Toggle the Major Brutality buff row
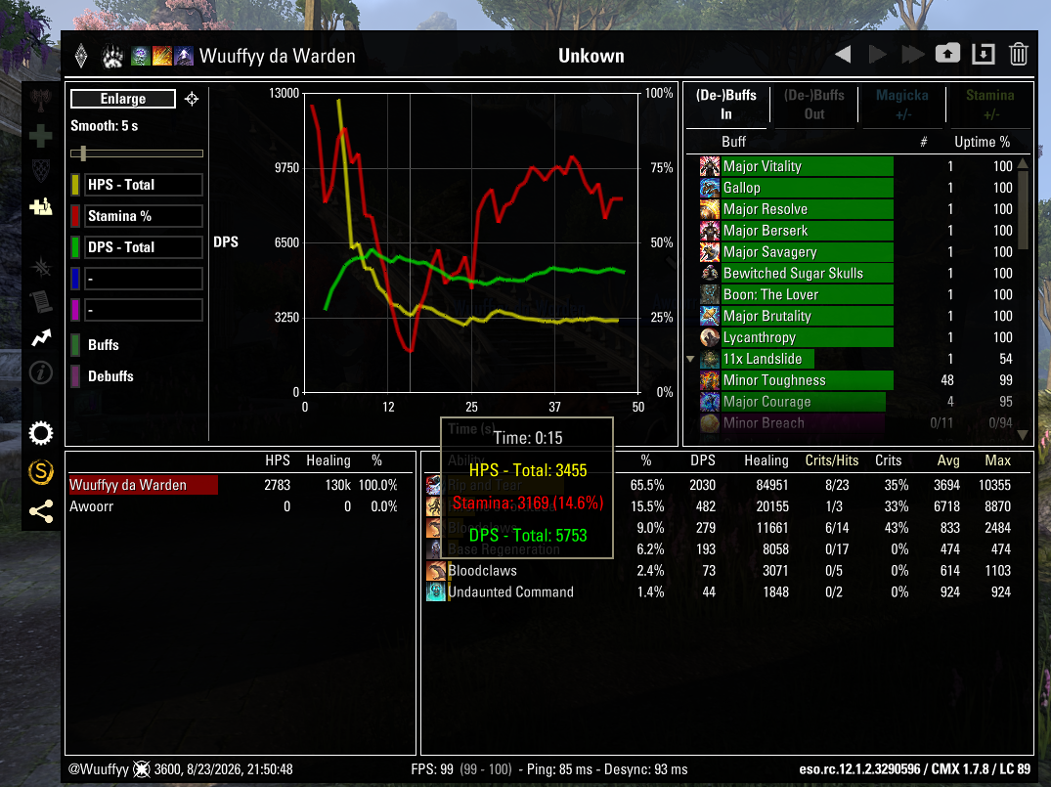This screenshot has height=787, width=1051. pyautogui.click(x=855, y=316)
